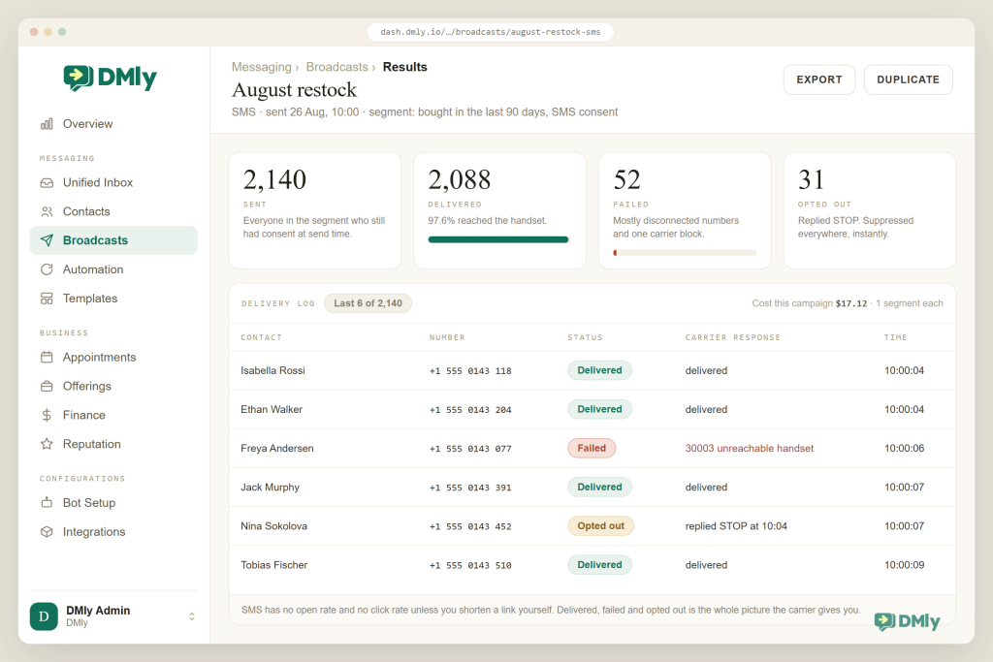Click the address bar URL
The width and height of the screenshot is (993, 662).
(490, 32)
